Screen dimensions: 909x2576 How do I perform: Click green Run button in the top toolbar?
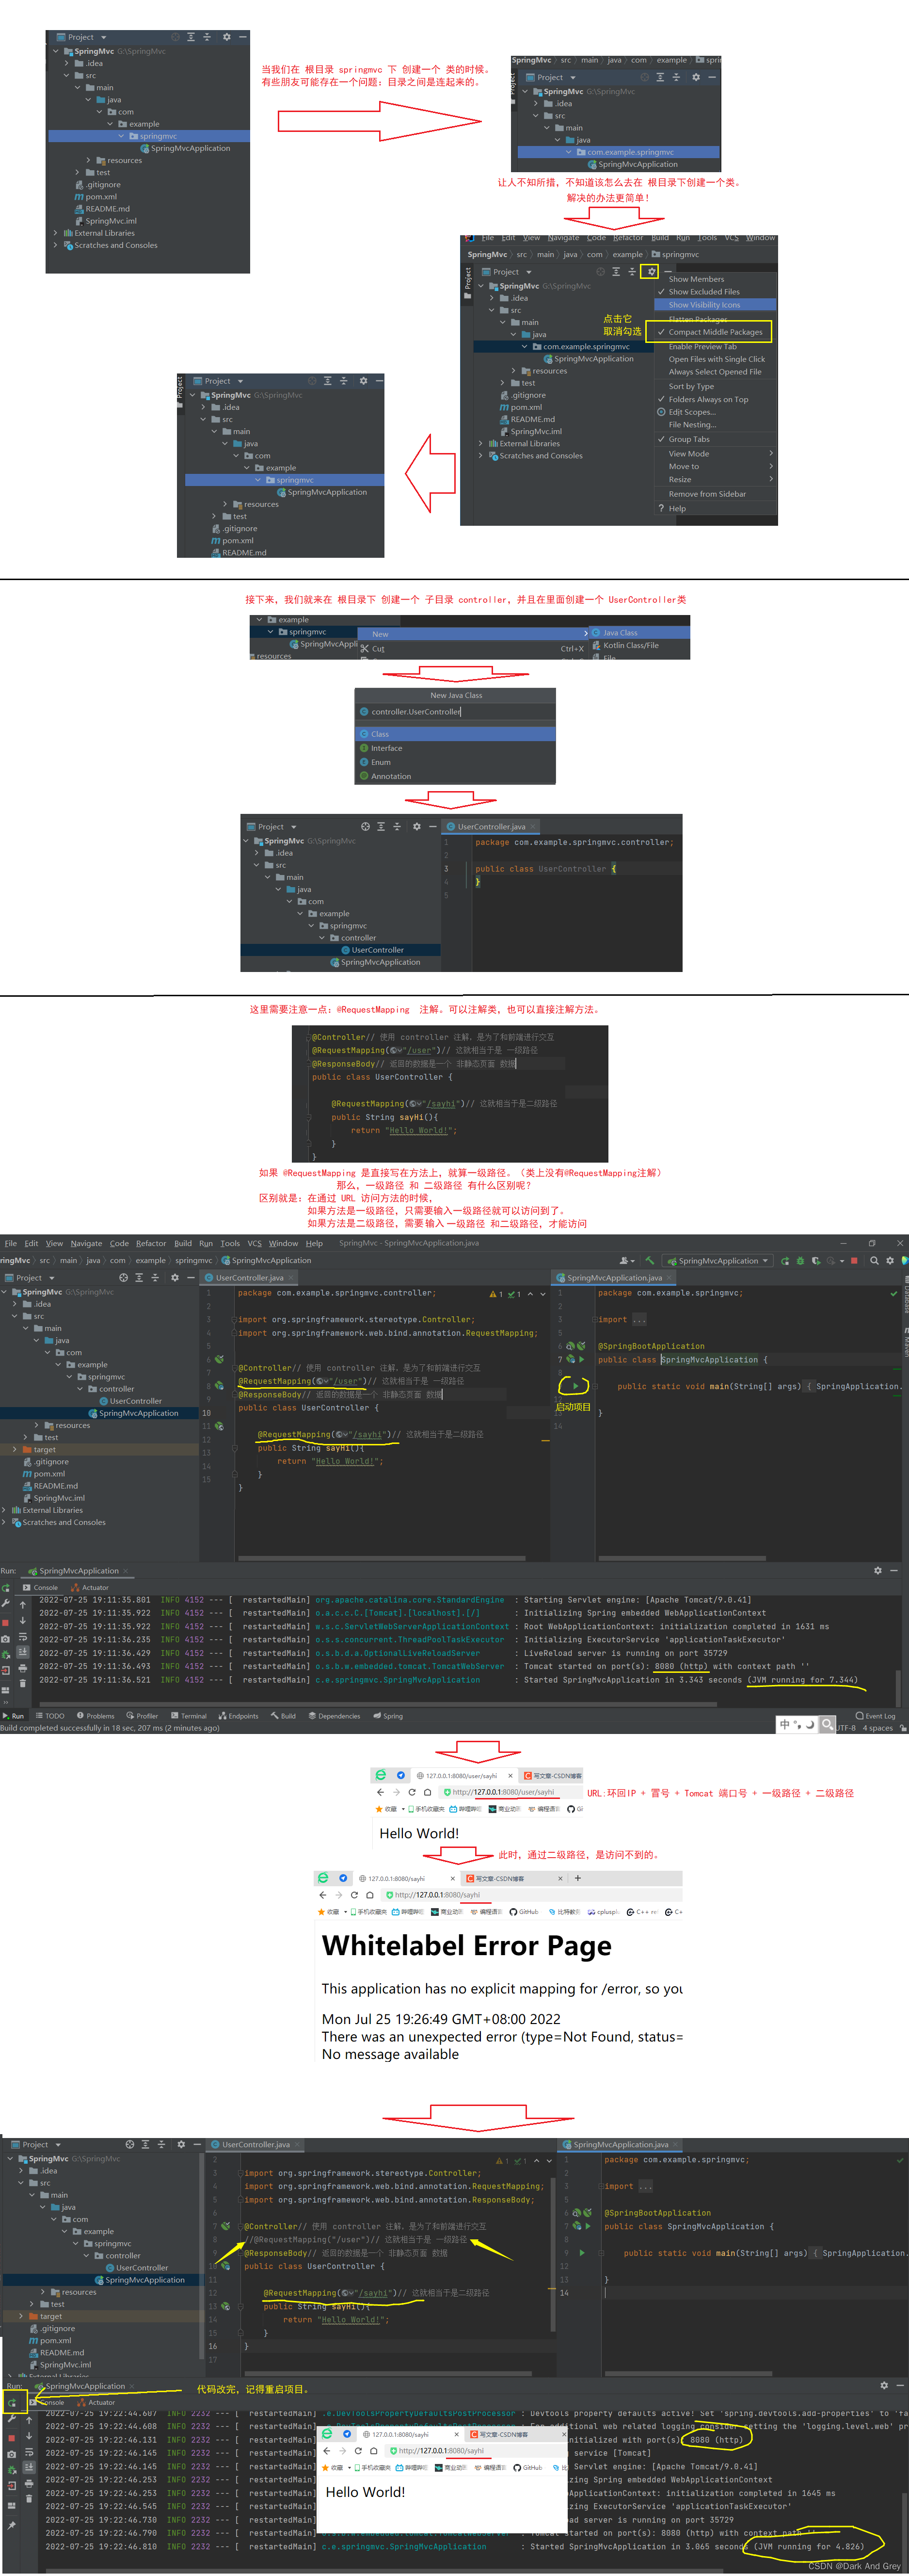784,1260
